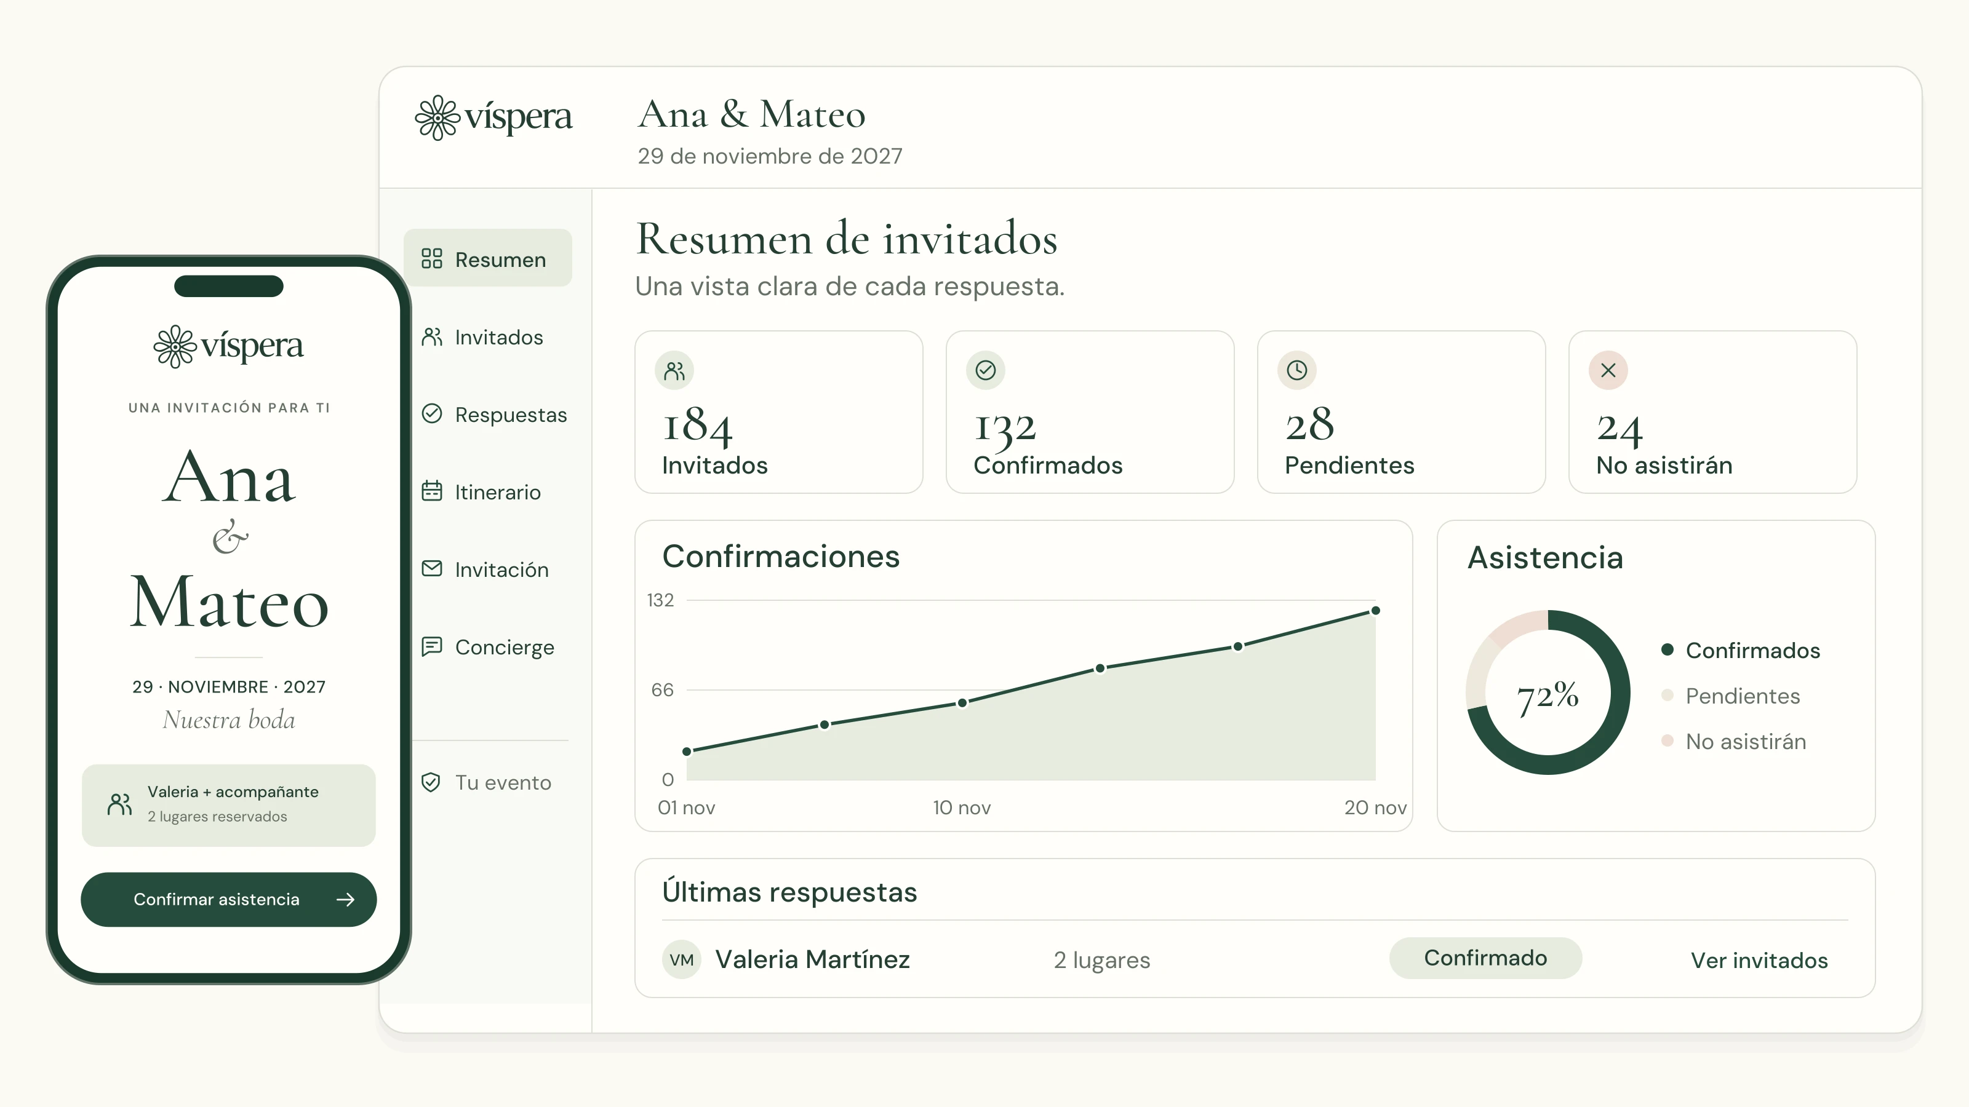Click the guests icon in the Valeria + acompañante box
Image resolution: width=1969 pixels, height=1107 pixels.
point(120,804)
